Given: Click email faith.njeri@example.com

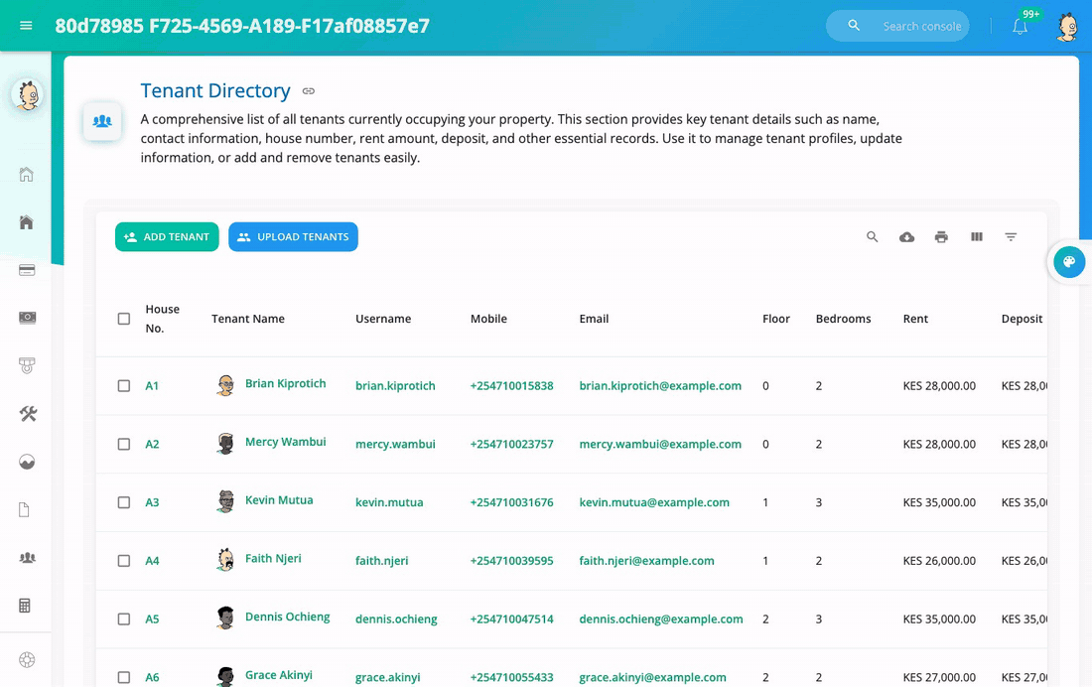Looking at the screenshot, I should coord(646,561).
